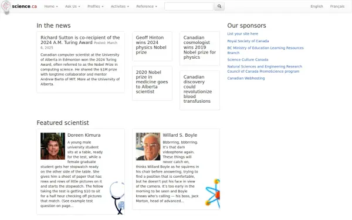Click Willard S. Boyle's portrait photo
Screen dimensions: 352x220
[x=148, y=146]
